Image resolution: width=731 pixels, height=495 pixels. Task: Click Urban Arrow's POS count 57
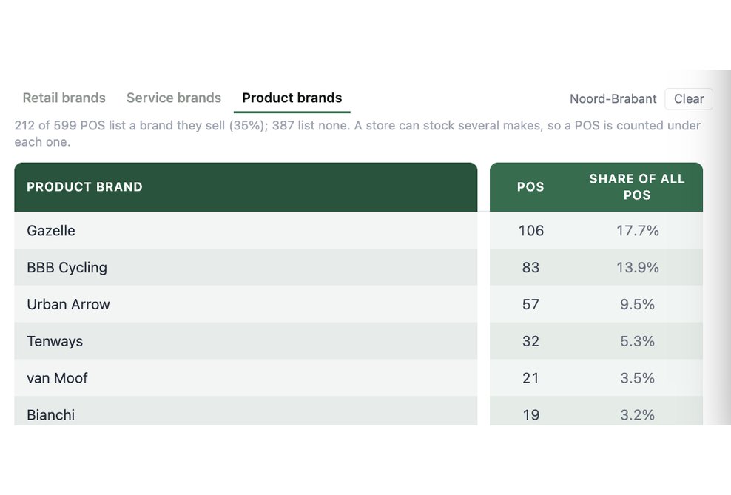click(530, 304)
